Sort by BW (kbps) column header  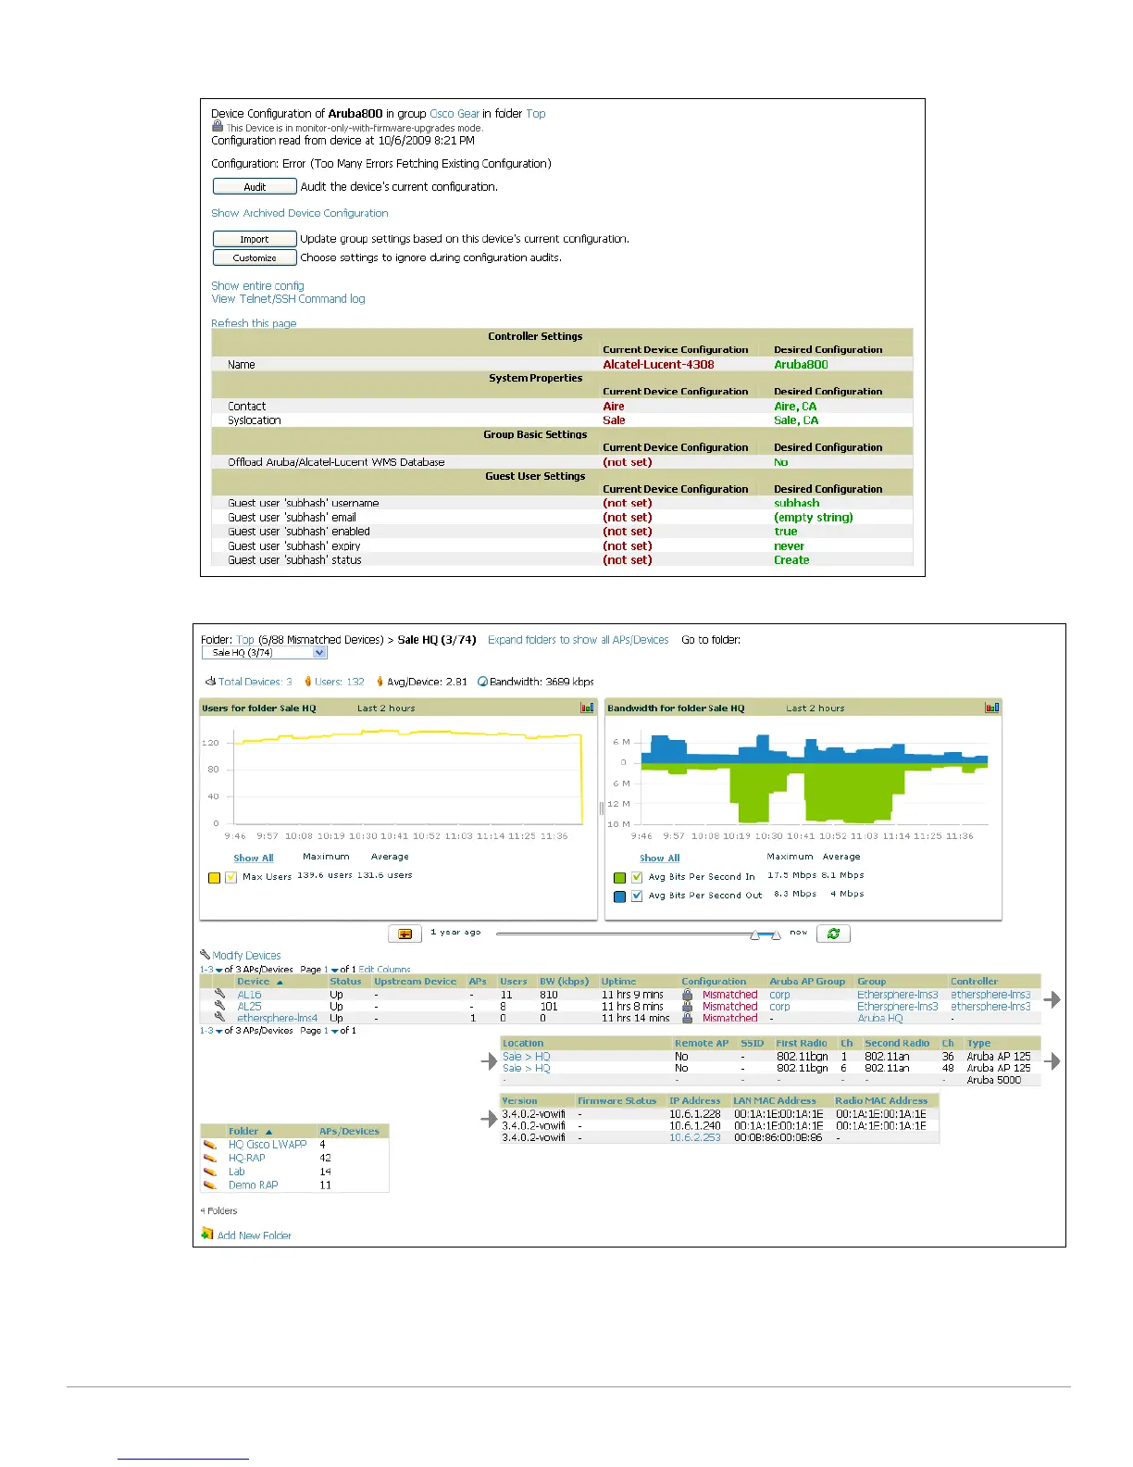(x=564, y=981)
